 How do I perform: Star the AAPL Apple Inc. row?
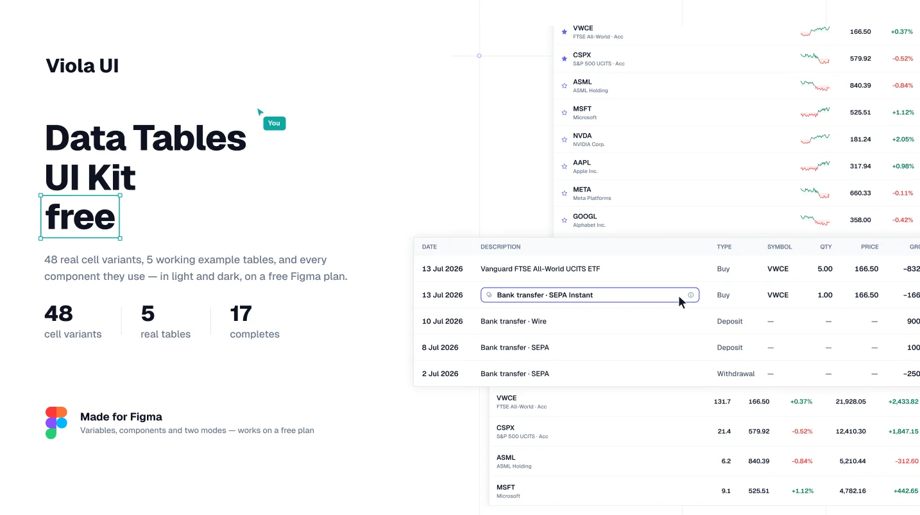[565, 166]
